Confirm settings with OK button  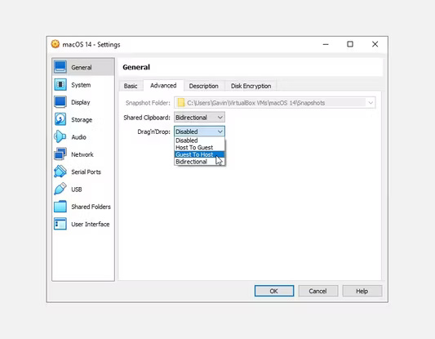(x=274, y=291)
